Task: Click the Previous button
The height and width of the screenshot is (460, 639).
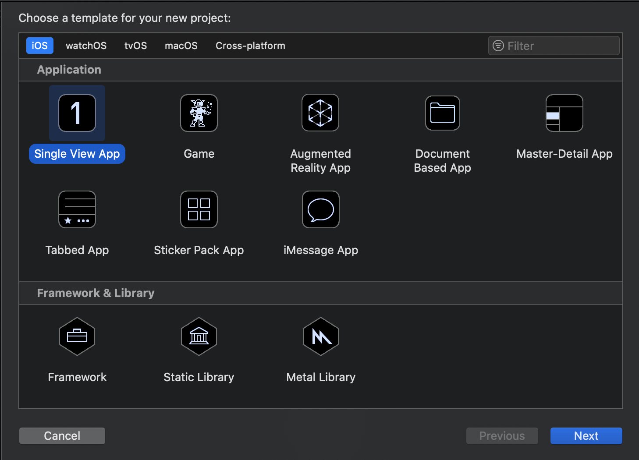Action: [x=502, y=436]
